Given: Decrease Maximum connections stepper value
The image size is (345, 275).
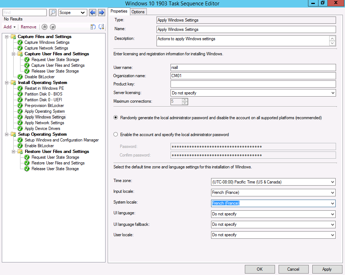Looking at the screenshot, I should (185, 103).
